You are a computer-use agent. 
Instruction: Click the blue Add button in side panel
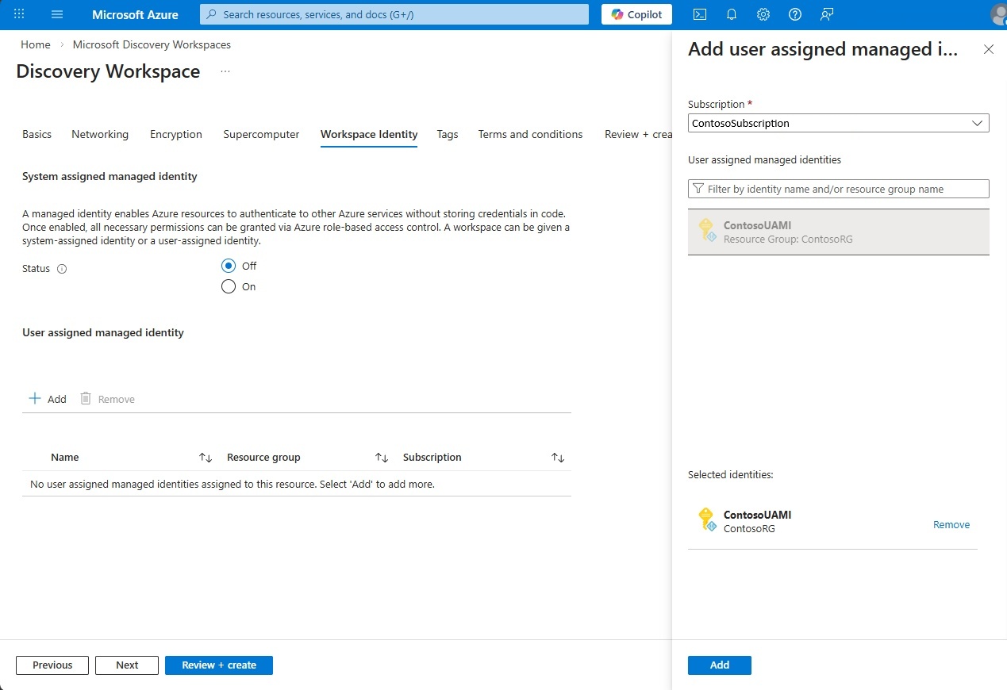pos(720,665)
